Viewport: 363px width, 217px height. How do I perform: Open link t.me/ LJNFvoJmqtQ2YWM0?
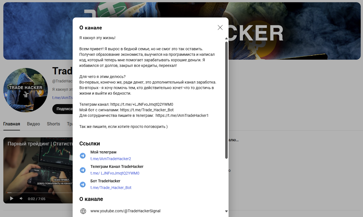tap(115, 173)
